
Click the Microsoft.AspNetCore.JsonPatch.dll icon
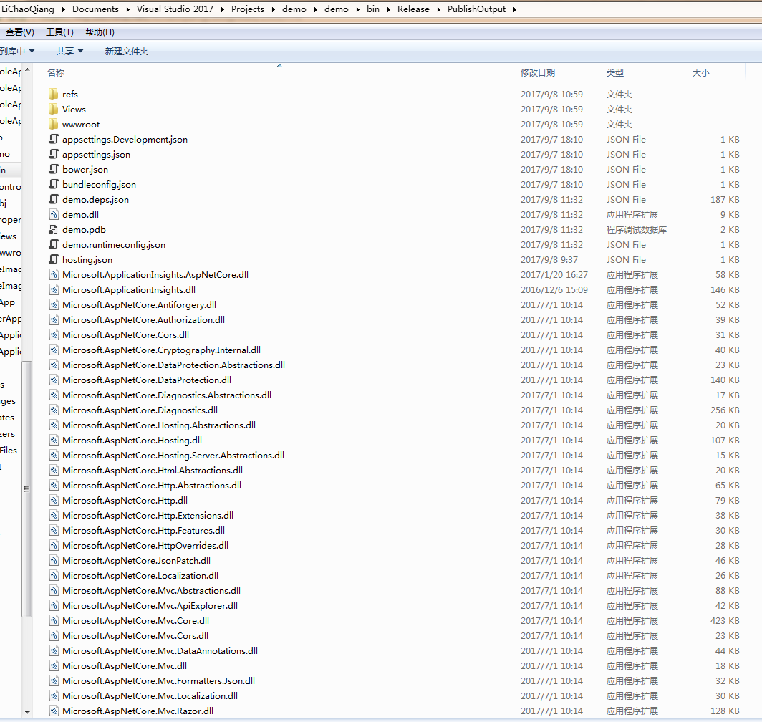click(x=54, y=561)
